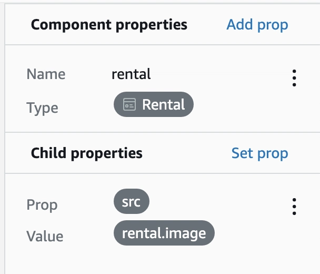Click the divider above the Child properties section
The height and width of the screenshot is (274, 320).
(163, 132)
